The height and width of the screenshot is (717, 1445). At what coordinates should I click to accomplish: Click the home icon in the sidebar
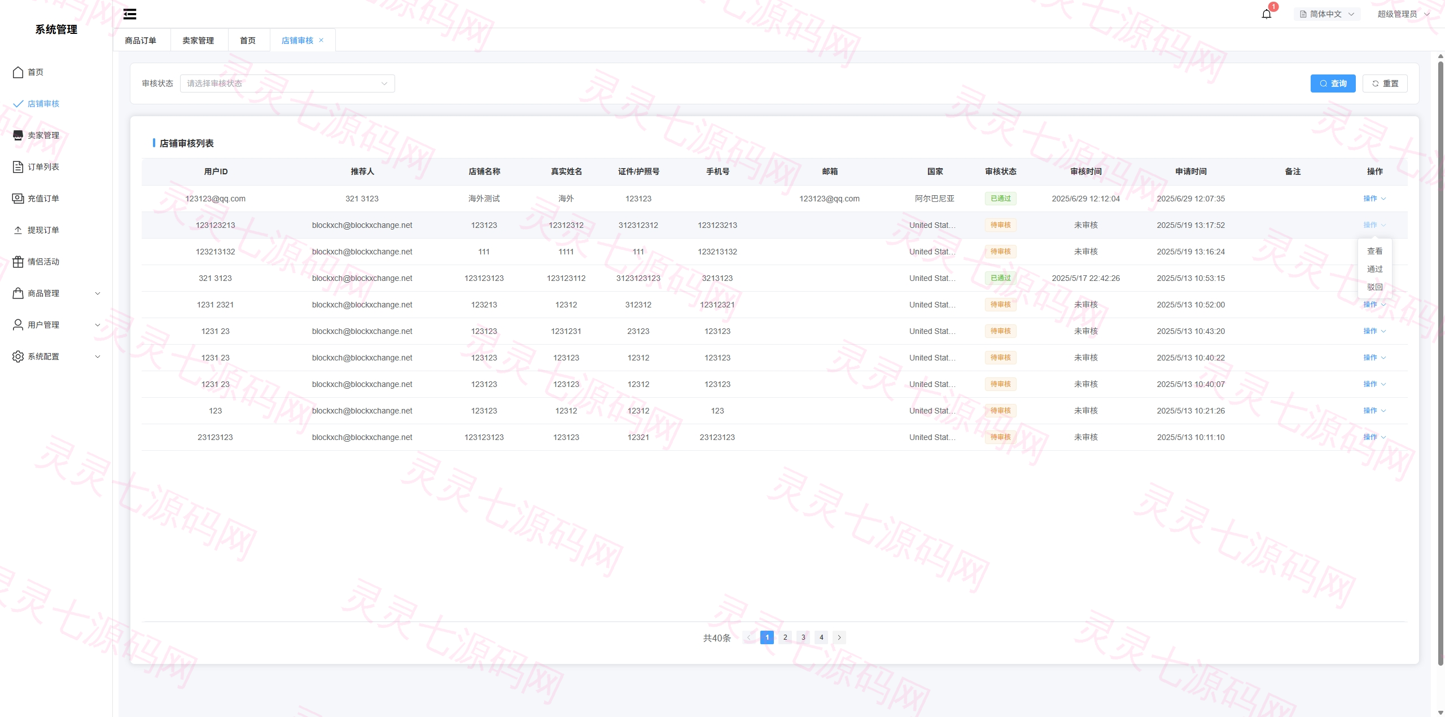[x=18, y=72]
